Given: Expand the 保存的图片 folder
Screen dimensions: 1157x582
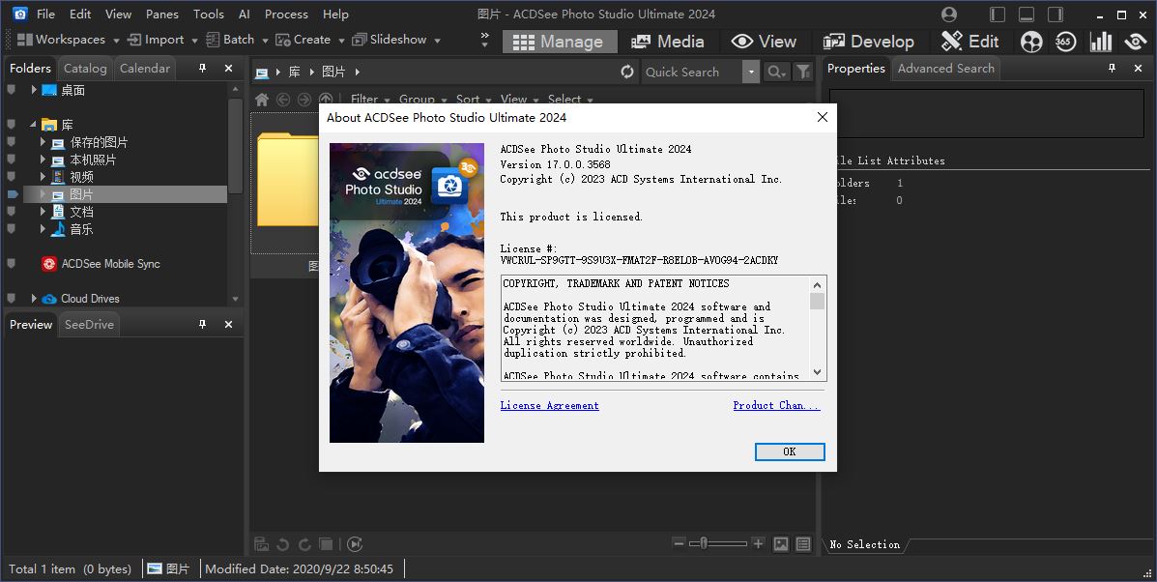Looking at the screenshot, I should 43,142.
